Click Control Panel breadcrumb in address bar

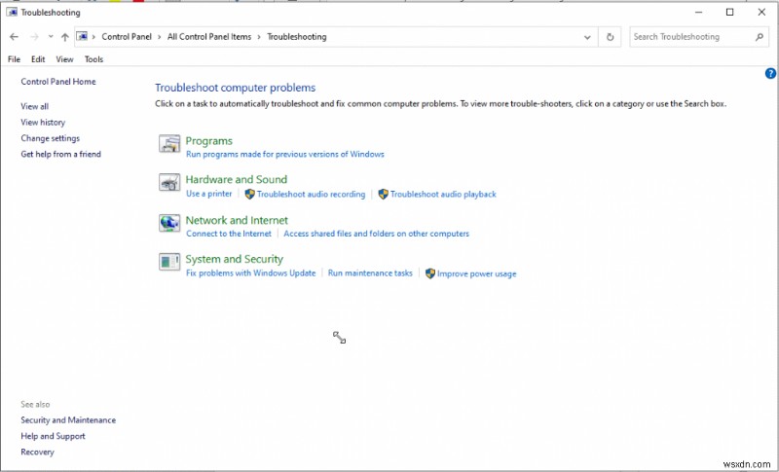(x=127, y=37)
